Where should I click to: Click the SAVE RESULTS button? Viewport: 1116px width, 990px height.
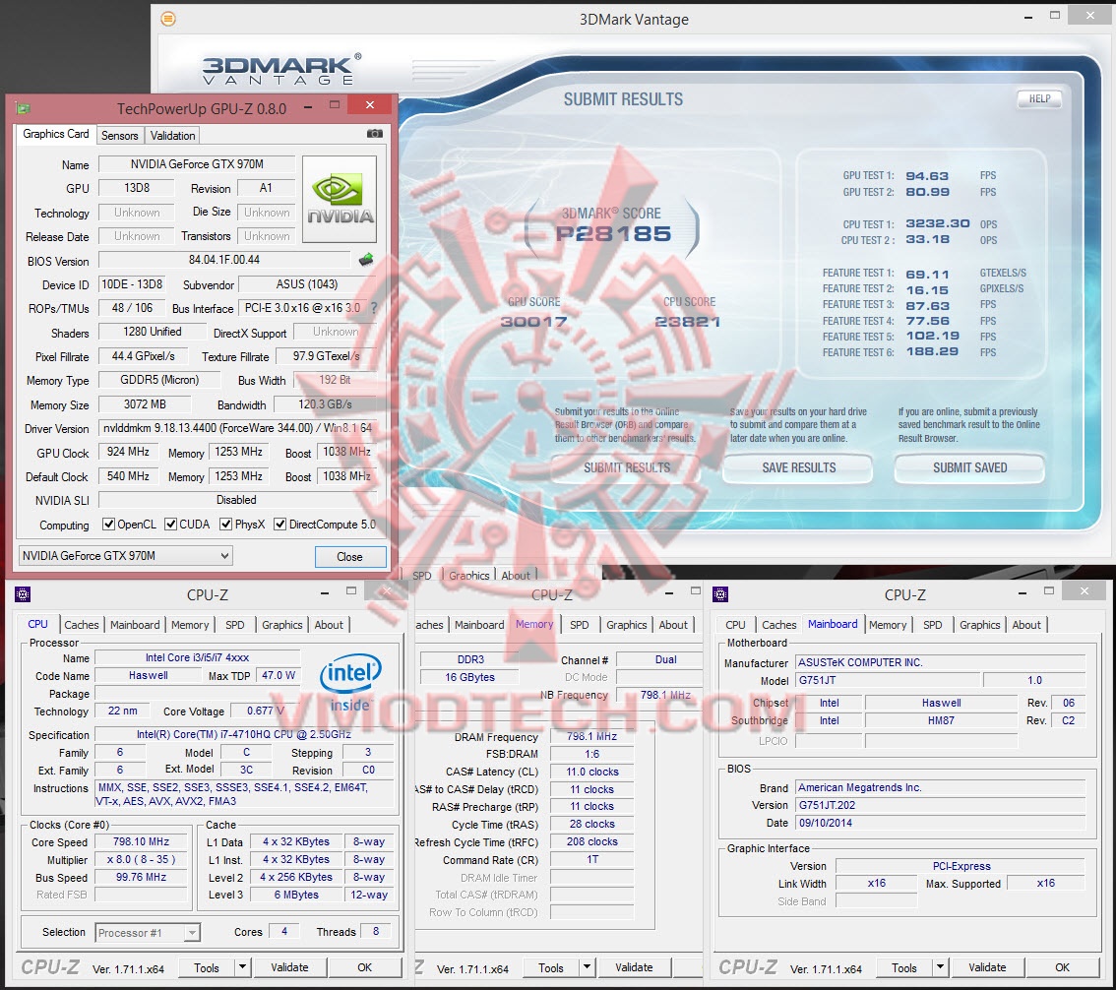pos(798,467)
